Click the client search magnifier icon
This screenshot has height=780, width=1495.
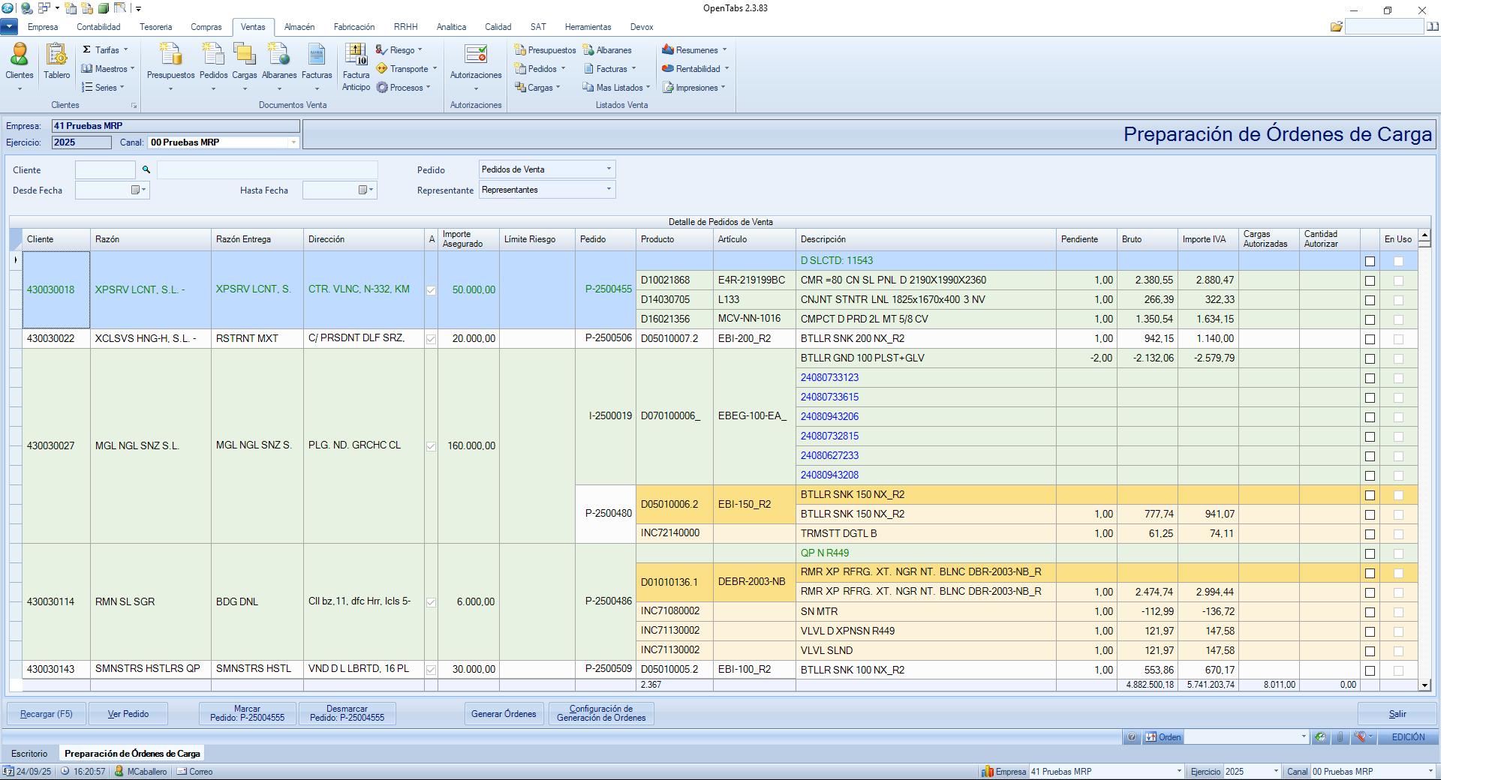click(x=146, y=170)
